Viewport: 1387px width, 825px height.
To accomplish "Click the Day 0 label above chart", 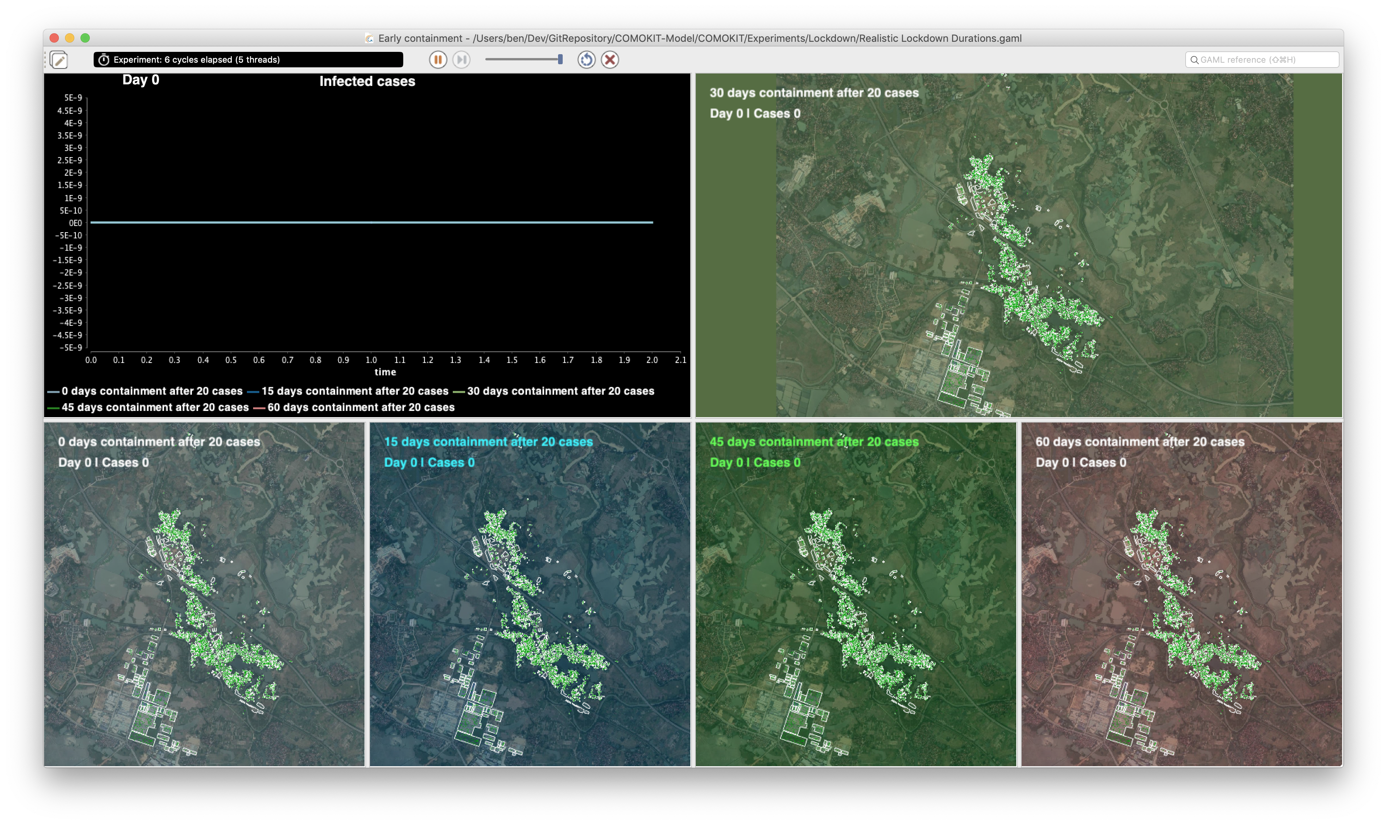I will (x=140, y=79).
